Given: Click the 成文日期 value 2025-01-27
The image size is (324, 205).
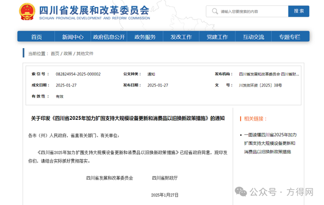Looking at the screenshot, I should [66, 85].
